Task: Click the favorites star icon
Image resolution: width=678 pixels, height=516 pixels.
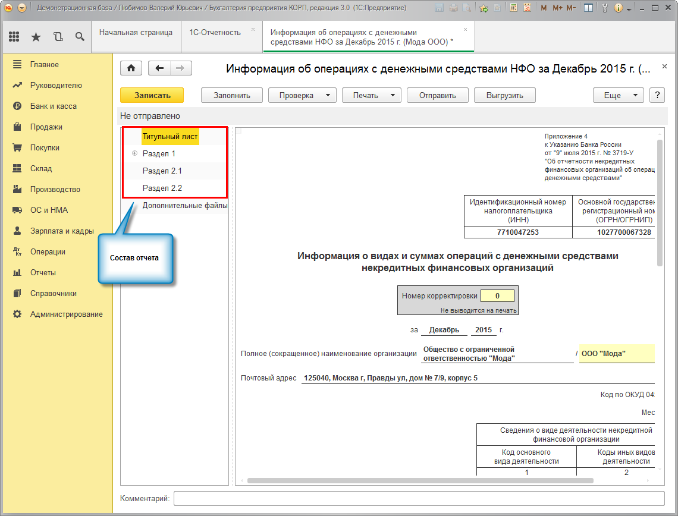Action: [36, 37]
